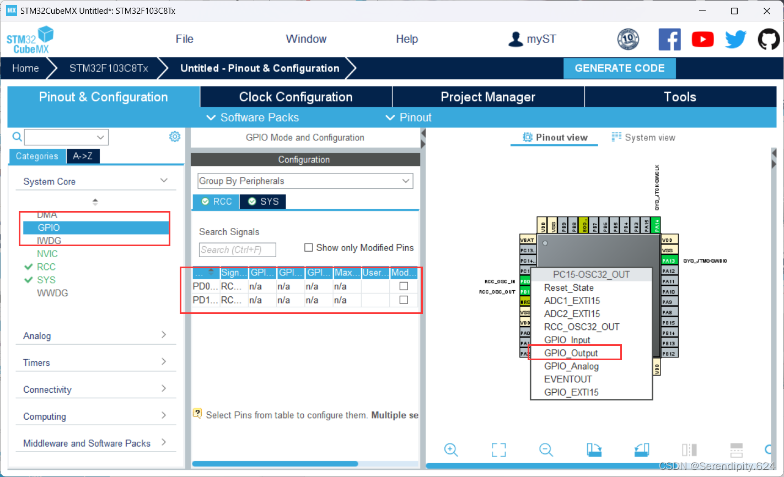Fit chip to view with best-fit icon

tap(498, 449)
